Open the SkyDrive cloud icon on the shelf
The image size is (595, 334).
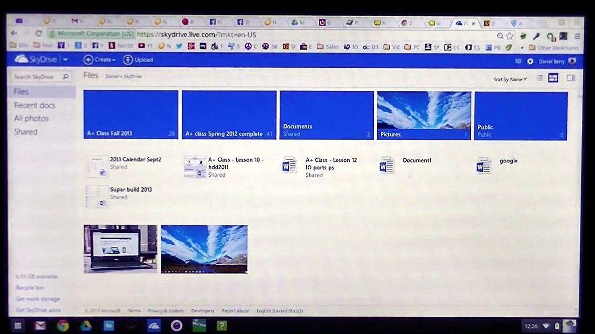pos(153,326)
